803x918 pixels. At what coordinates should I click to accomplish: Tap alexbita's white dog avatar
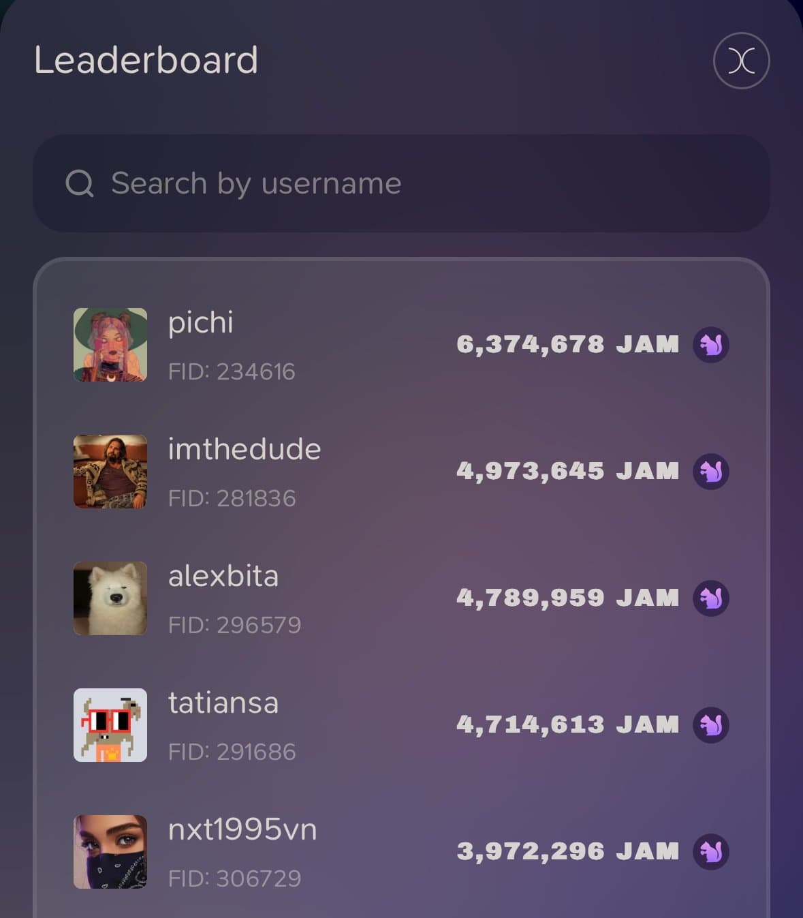110,598
